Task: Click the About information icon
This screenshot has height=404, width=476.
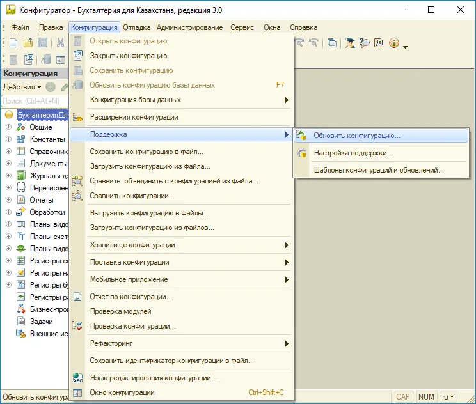Action: click(393, 43)
